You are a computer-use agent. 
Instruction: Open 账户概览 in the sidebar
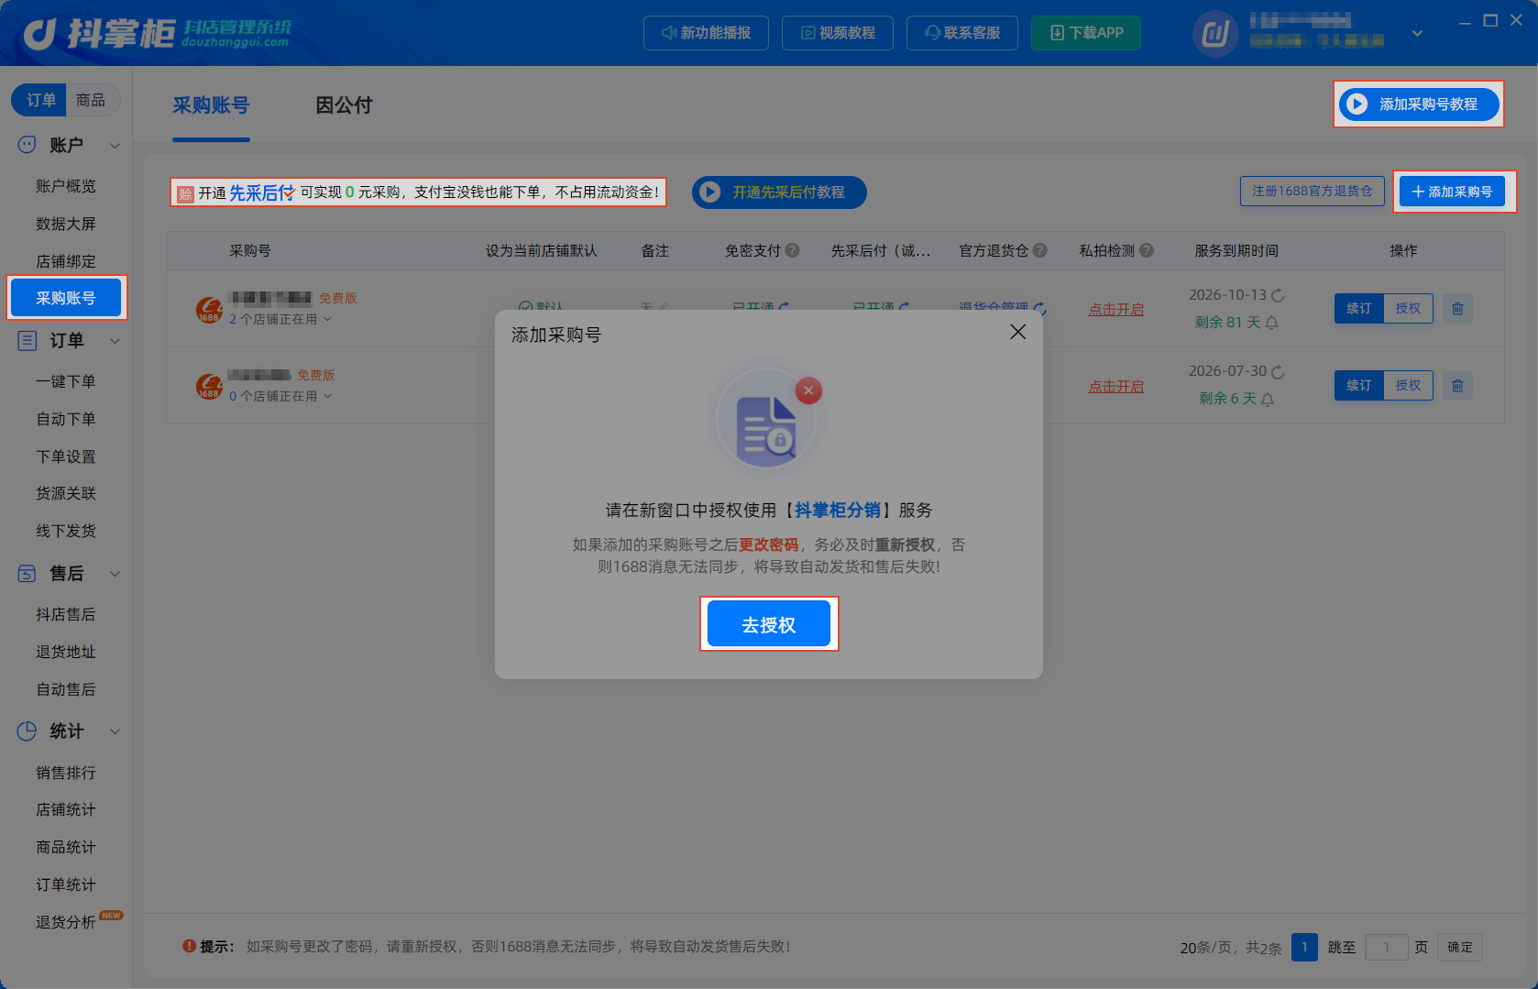point(66,186)
